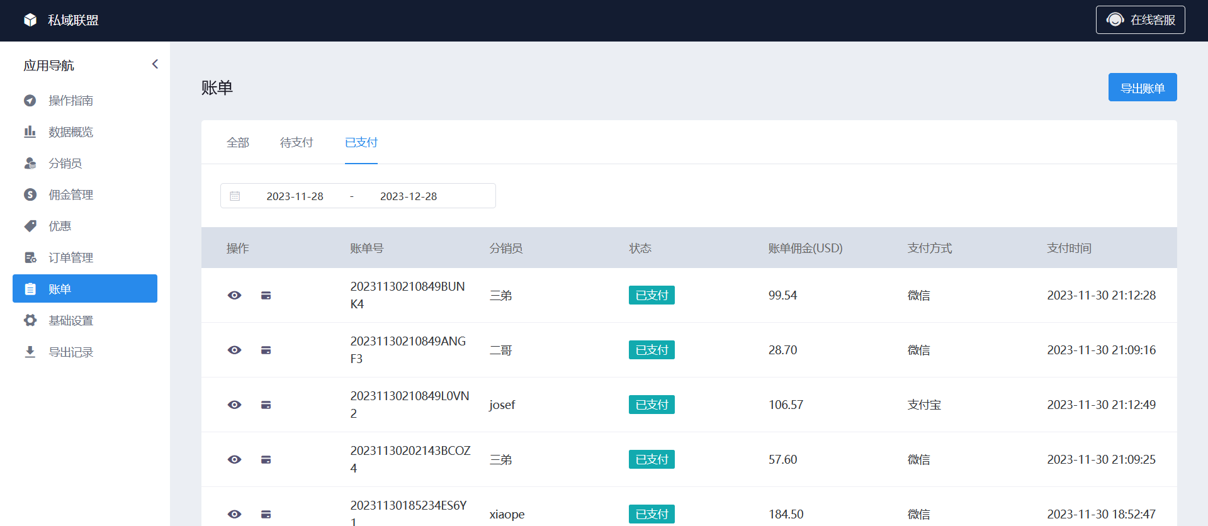Click 支付宝 payment method cell
The height and width of the screenshot is (526, 1208).
[x=924, y=405]
